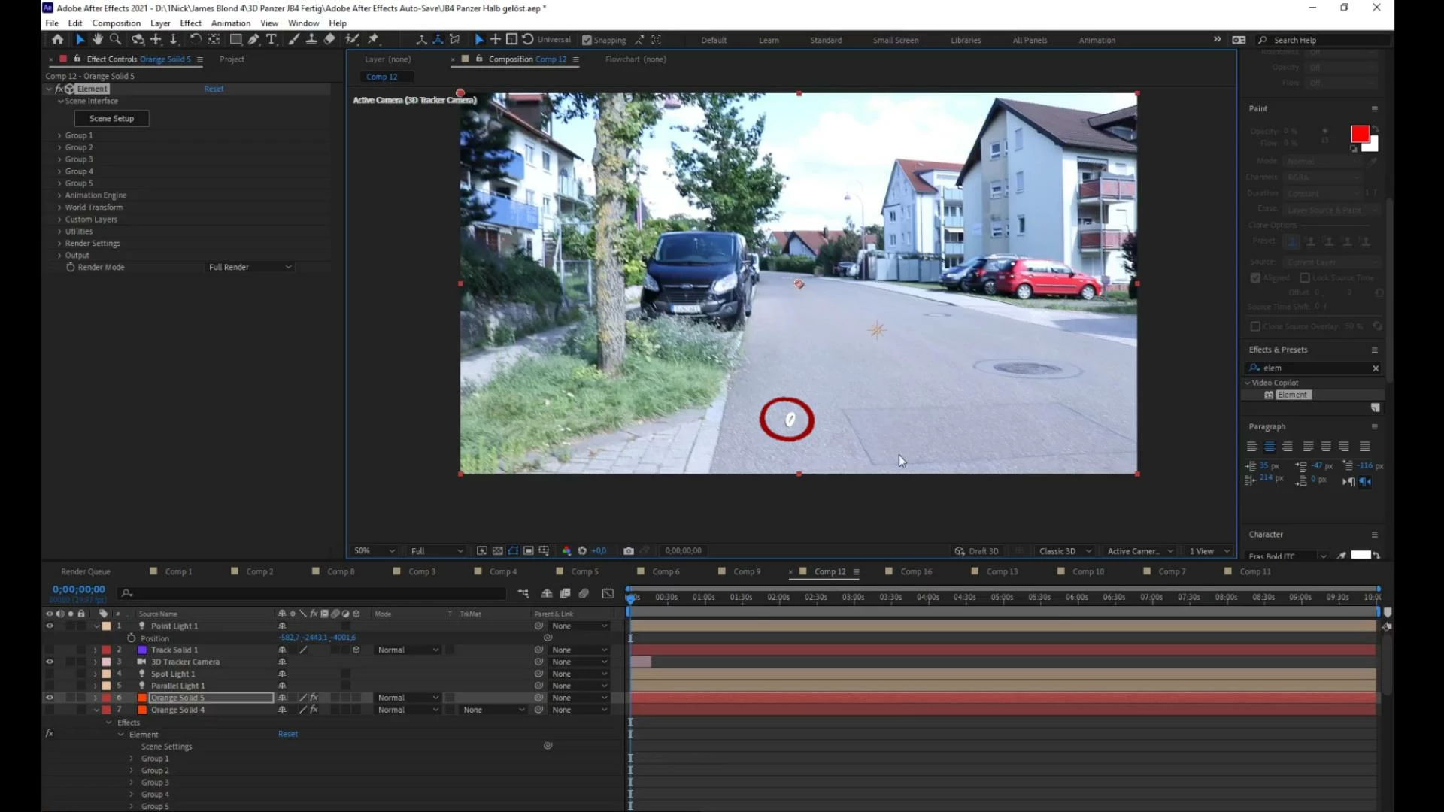This screenshot has height=812, width=1444.
Task: Select the Puppet Pin tool
Action: pos(373,39)
